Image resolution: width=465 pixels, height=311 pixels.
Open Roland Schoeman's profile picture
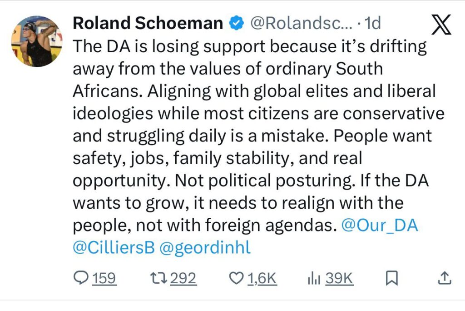pos(37,41)
